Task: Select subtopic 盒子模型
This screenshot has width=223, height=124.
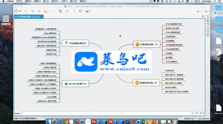Action: pyautogui.click(x=169, y=57)
